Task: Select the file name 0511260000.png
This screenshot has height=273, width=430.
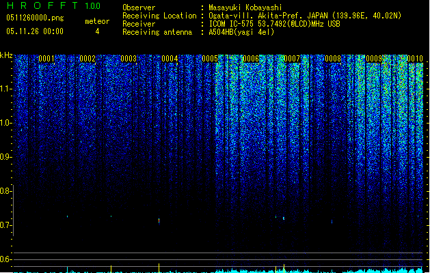Action: click(x=35, y=18)
